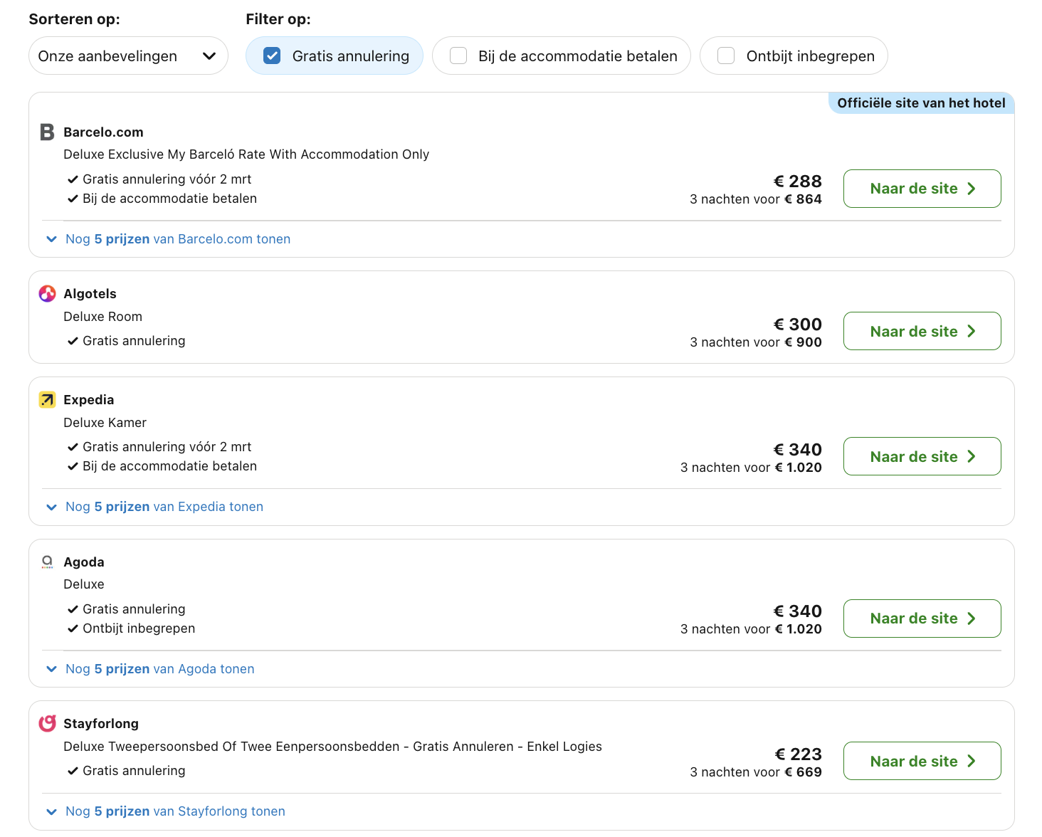Go to site for Stayforlong €223 offer
This screenshot has height=837, width=1042.
922,761
